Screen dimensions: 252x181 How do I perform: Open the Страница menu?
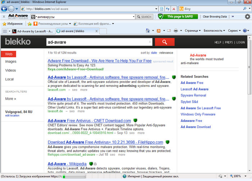(193, 31)
